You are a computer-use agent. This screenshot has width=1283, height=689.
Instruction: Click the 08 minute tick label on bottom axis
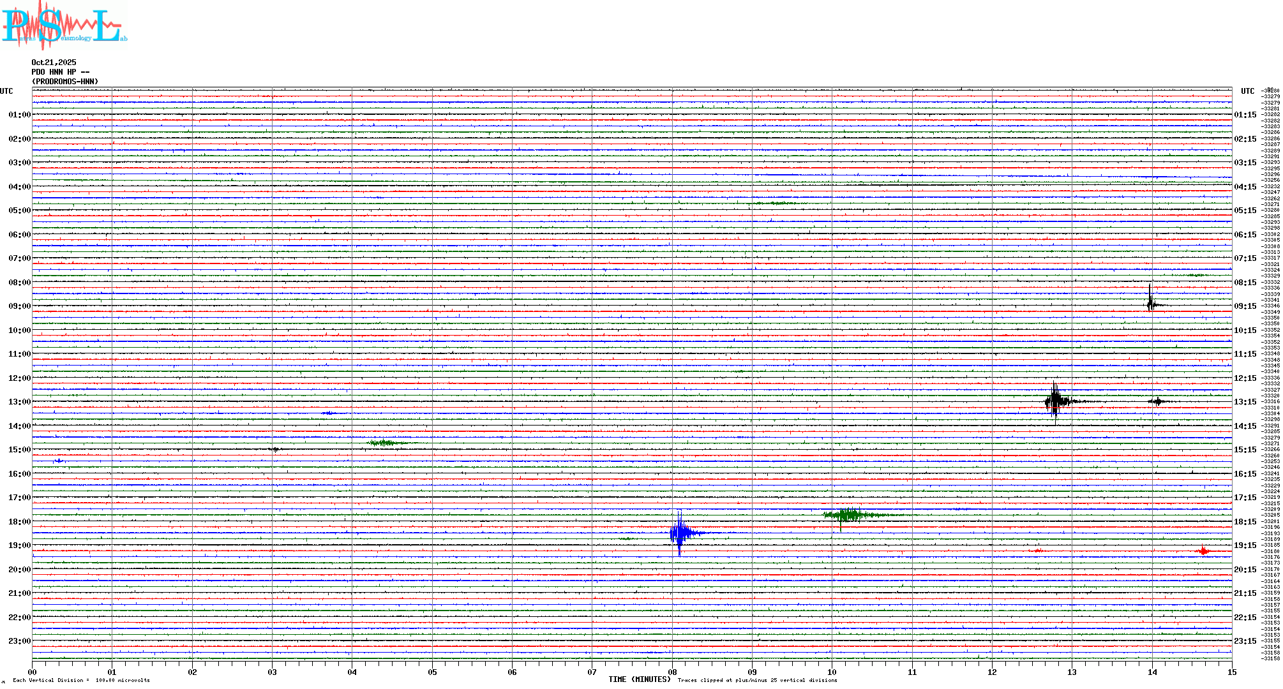click(672, 672)
